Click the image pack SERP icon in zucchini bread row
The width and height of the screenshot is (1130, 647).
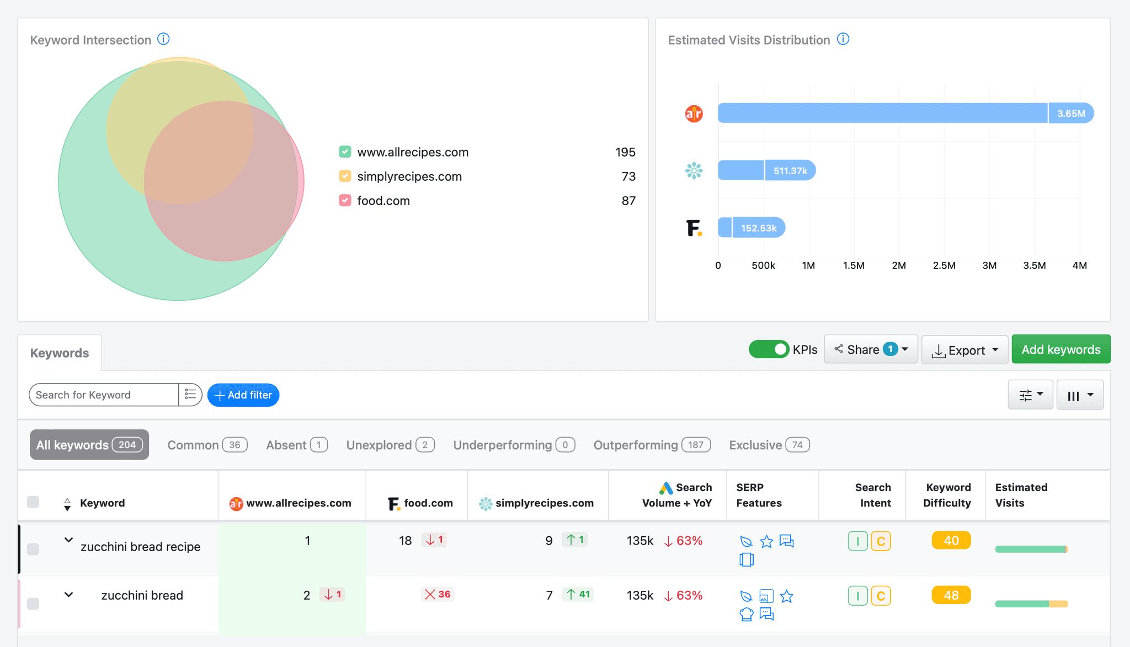[766, 596]
